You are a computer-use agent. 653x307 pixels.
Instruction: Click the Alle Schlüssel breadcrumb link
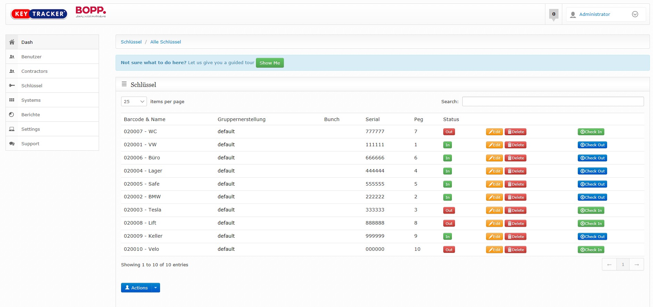(166, 42)
